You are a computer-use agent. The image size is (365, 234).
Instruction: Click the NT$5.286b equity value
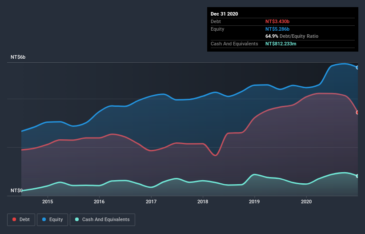pyautogui.click(x=277, y=29)
